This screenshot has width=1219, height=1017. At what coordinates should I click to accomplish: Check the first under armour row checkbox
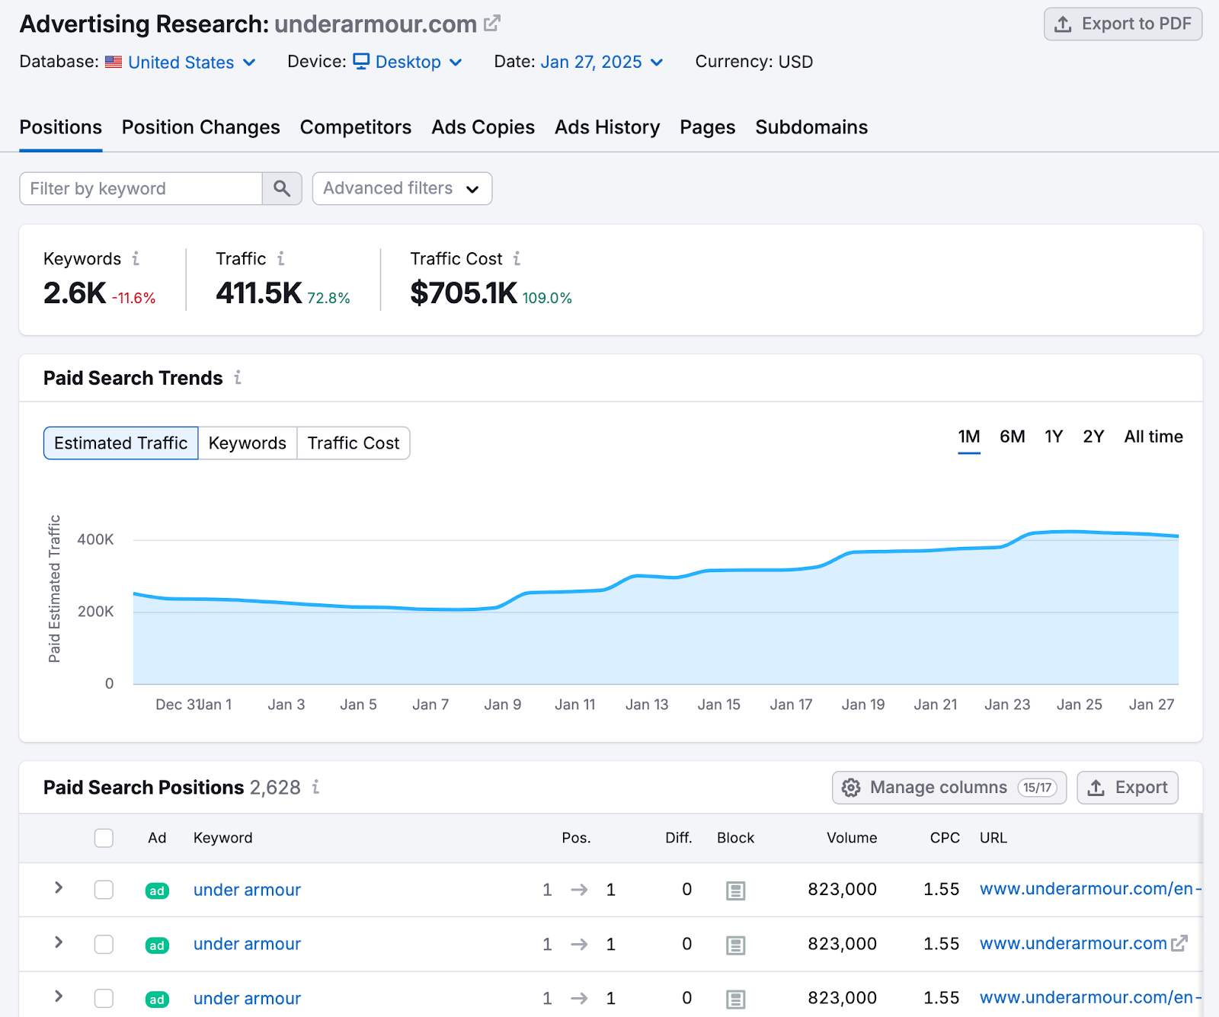click(104, 890)
